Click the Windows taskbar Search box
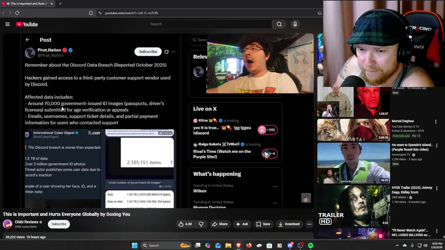 click(167, 245)
